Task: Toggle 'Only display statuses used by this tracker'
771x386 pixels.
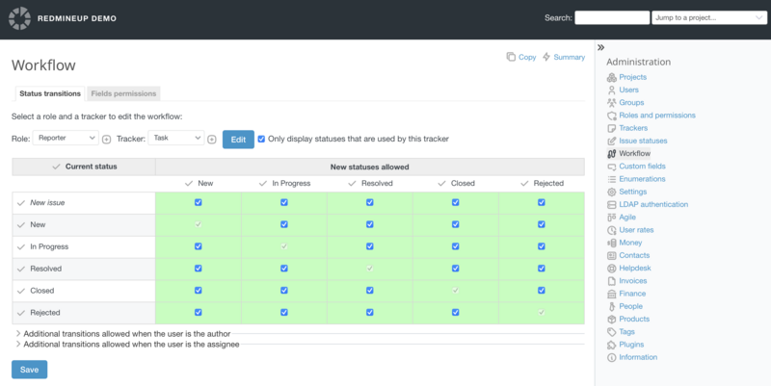Action: tap(261, 139)
